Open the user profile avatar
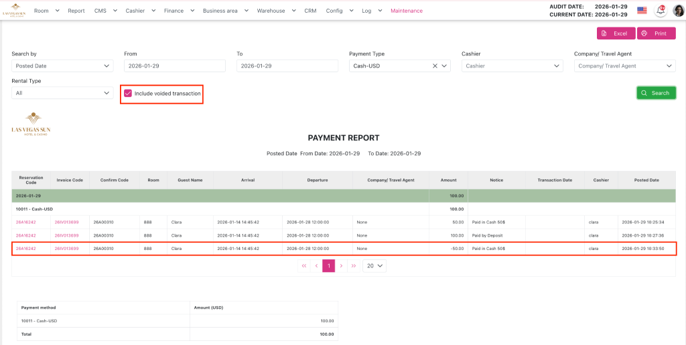The width and height of the screenshot is (686, 345). tap(678, 10)
